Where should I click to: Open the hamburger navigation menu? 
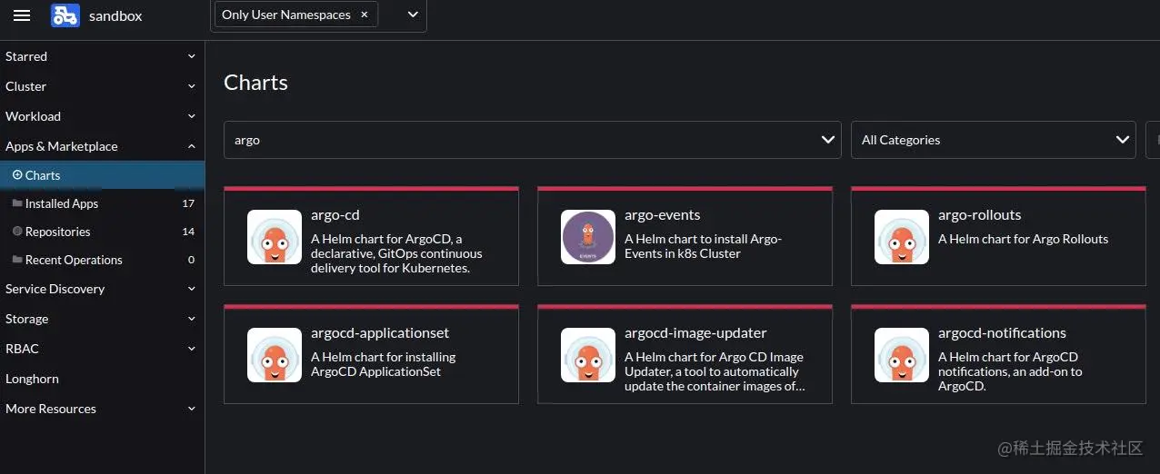click(22, 15)
